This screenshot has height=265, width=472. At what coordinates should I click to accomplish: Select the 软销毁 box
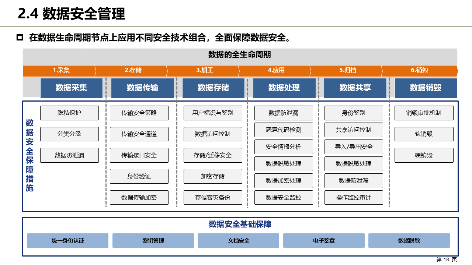pos(424,134)
